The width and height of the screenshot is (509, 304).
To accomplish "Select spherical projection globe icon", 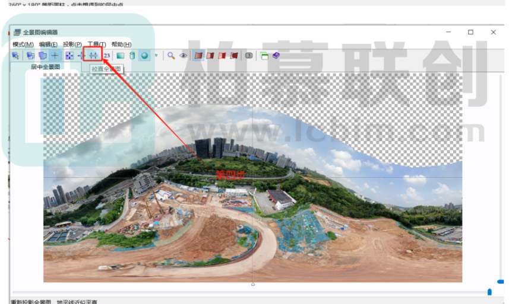I will (144, 56).
